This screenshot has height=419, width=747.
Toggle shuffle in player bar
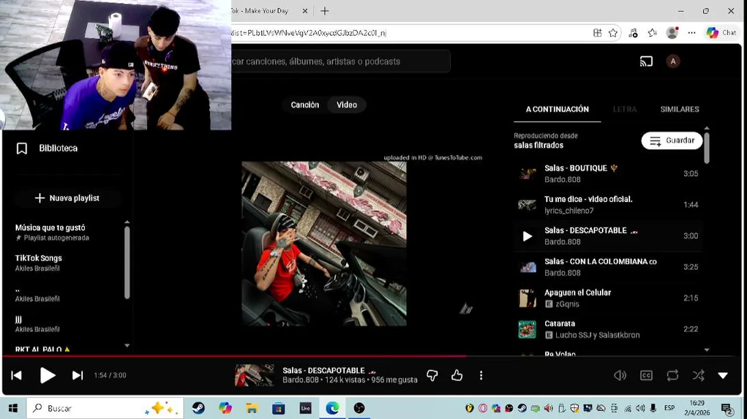698,375
